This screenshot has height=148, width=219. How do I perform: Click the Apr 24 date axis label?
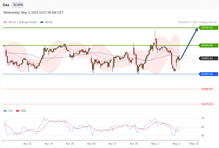coord(49,144)
